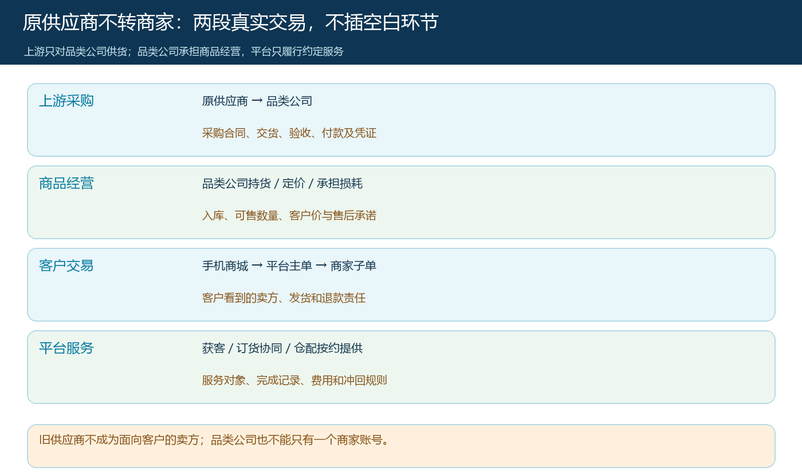The height and width of the screenshot is (475, 802).
Task: Select the "商品经营" heading
Action: click(66, 183)
